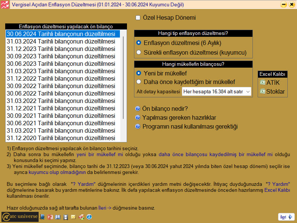Open the film strip video icon
Viewport: 297px width, 223px height.
click(x=66, y=217)
